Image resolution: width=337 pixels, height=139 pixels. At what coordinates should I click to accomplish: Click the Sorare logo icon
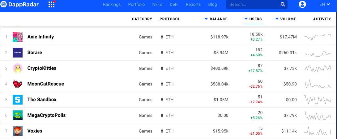tap(18, 53)
